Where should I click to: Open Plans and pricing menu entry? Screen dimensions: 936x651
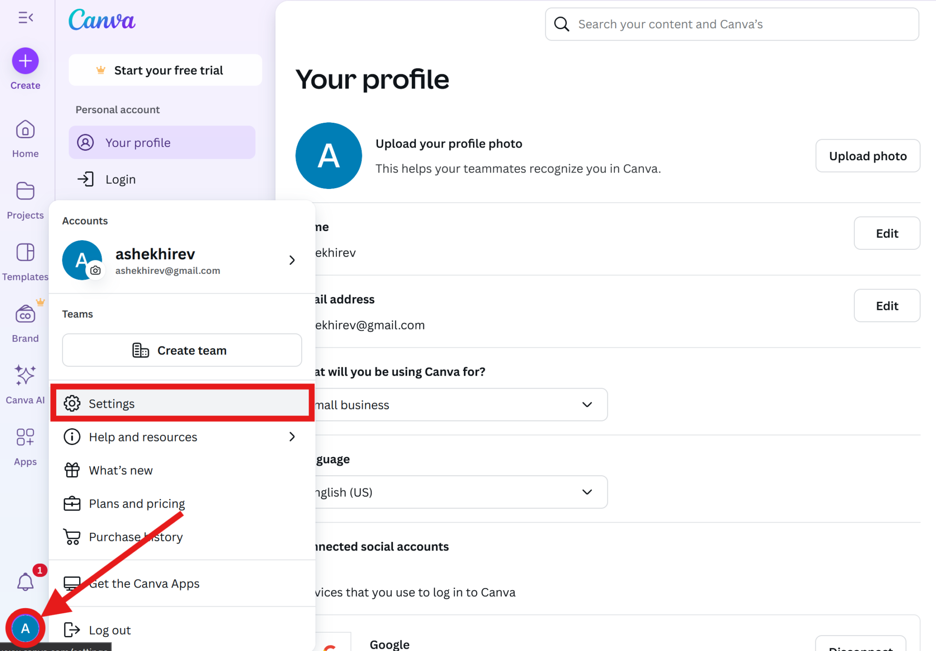tap(137, 504)
